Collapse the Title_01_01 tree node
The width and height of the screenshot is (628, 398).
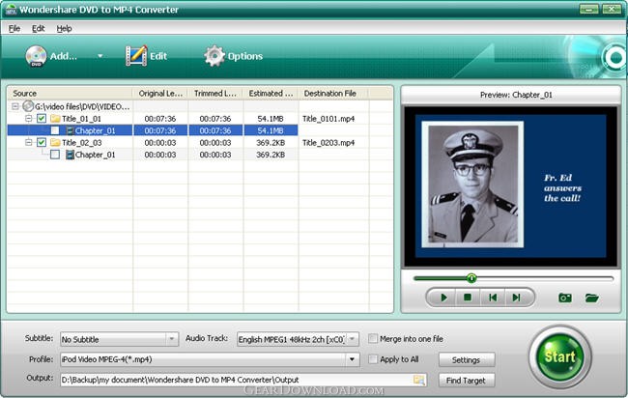(28, 119)
